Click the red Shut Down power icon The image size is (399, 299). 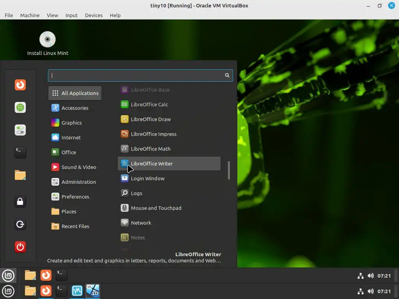20,247
